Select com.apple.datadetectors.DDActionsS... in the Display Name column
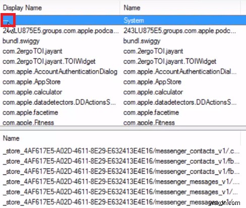Screen dimensions: 246x208 pyautogui.click(x=59, y=102)
